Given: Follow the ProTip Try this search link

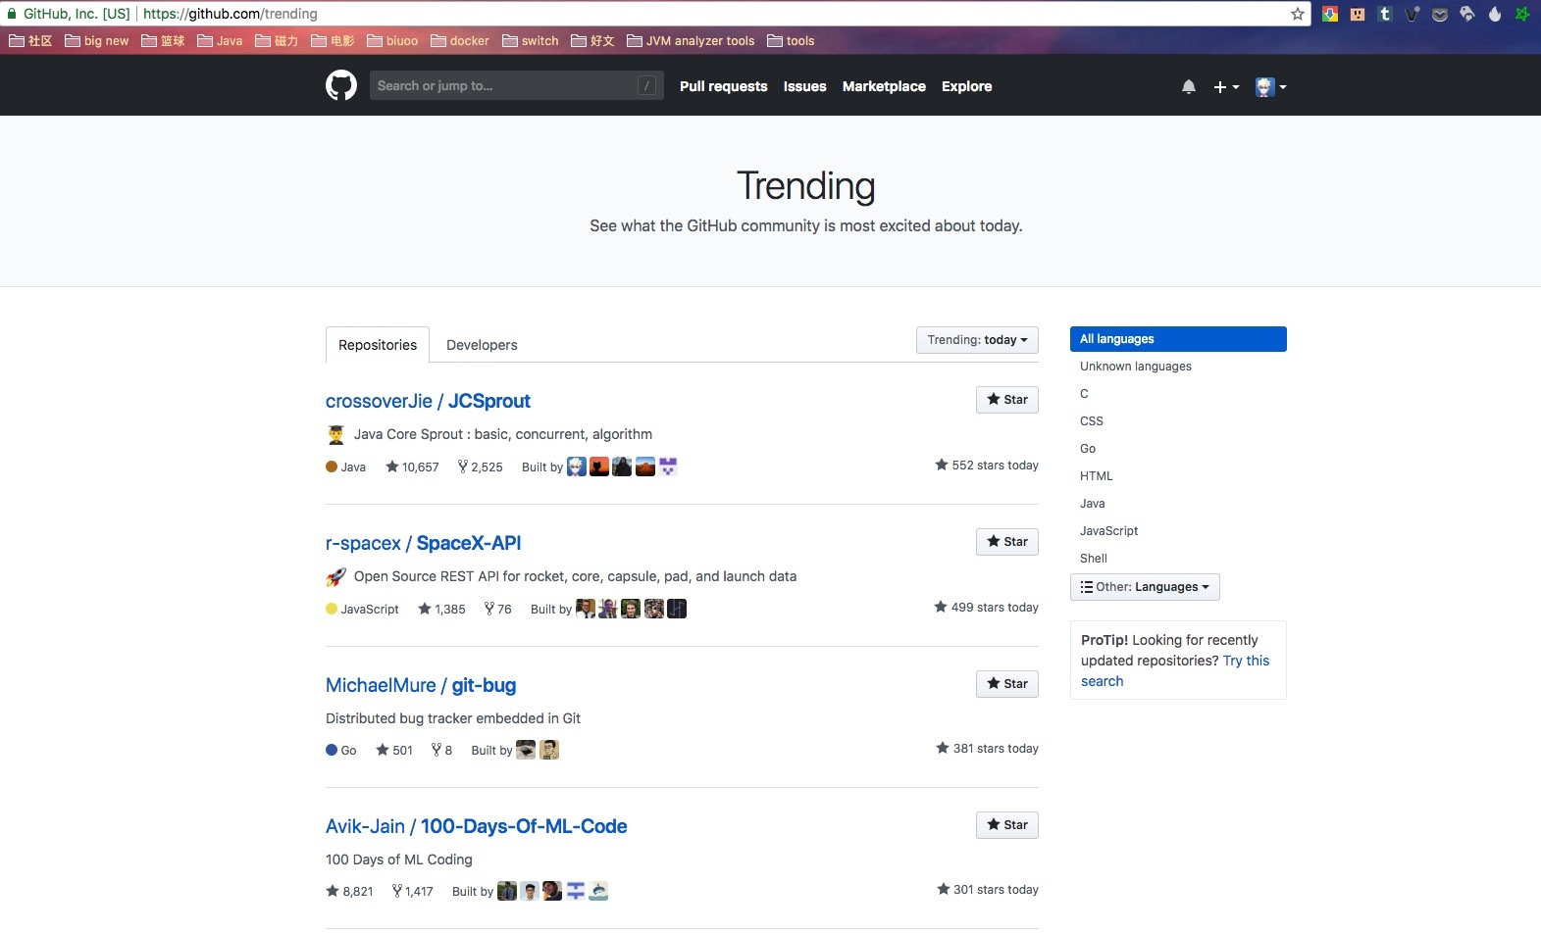Looking at the screenshot, I should click(x=1175, y=671).
